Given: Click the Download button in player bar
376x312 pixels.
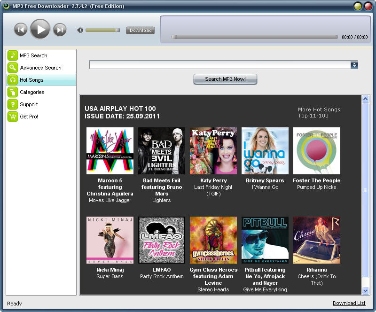Looking at the screenshot, I should click(141, 30).
